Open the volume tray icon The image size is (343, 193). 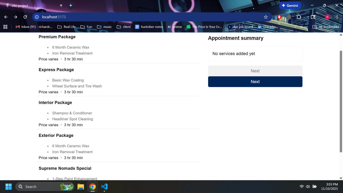(x=308, y=187)
